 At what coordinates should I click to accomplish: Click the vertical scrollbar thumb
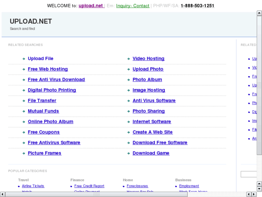pos(259,86)
